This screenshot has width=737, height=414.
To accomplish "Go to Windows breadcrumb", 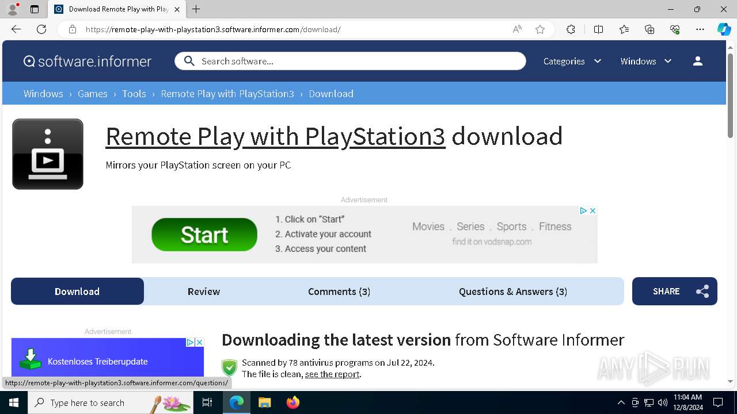I will [43, 94].
